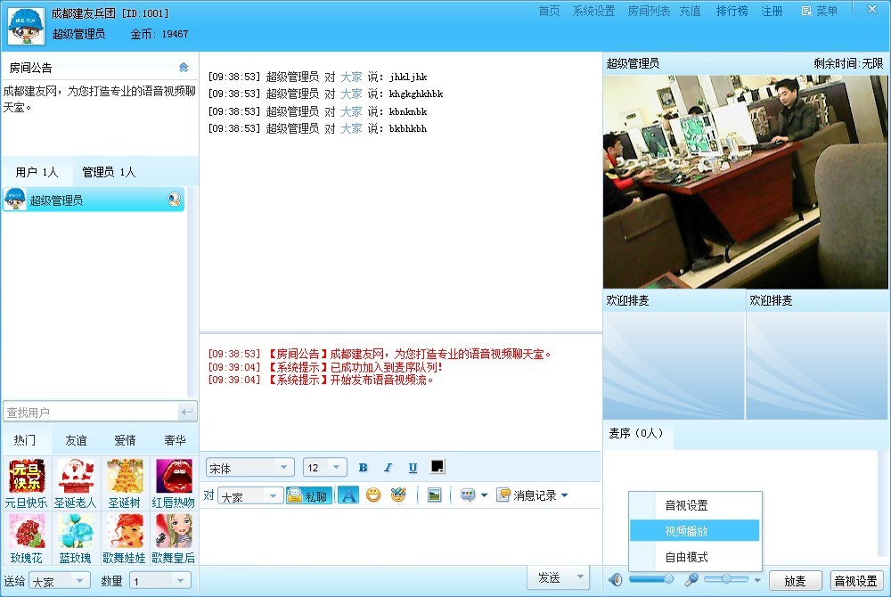Image resolution: width=891 pixels, height=597 pixels.
Task: Open 排行榜 ranking link
Action: [732, 11]
